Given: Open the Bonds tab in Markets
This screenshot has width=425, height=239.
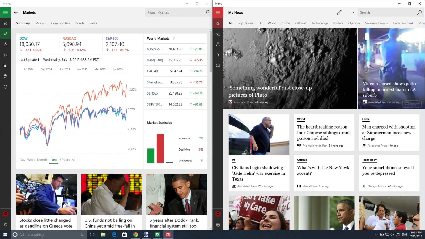Looking at the screenshot, I should click(80, 23).
